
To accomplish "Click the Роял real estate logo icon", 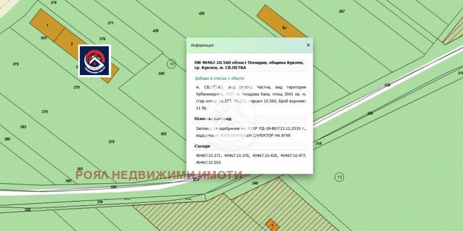I will pos(94,61).
